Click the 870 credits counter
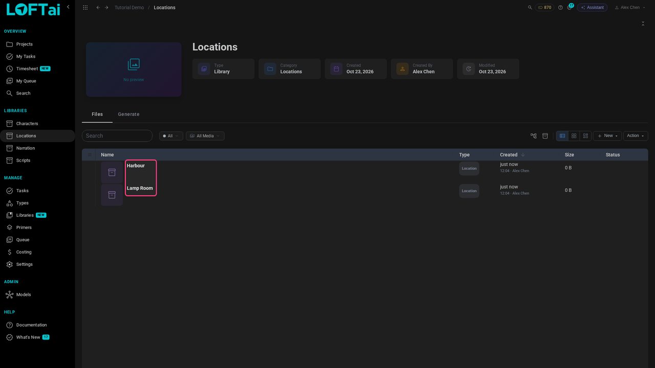This screenshot has width=655, height=368. click(x=544, y=8)
